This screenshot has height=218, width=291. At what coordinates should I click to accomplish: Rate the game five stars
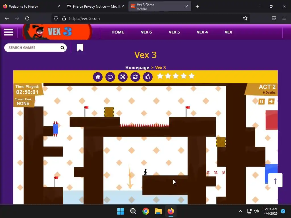192,76
